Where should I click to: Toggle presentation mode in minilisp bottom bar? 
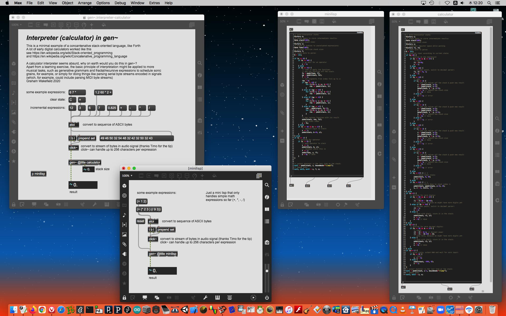[x=145, y=298]
